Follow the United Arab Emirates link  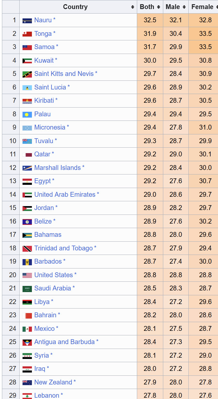coord(65,194)
